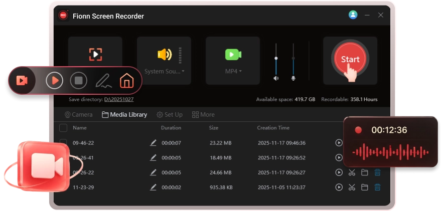Mute the microphone icon below slider
The width and height of the screenshot is (442, 211).
pyautogui.click(x=293, y=78)
